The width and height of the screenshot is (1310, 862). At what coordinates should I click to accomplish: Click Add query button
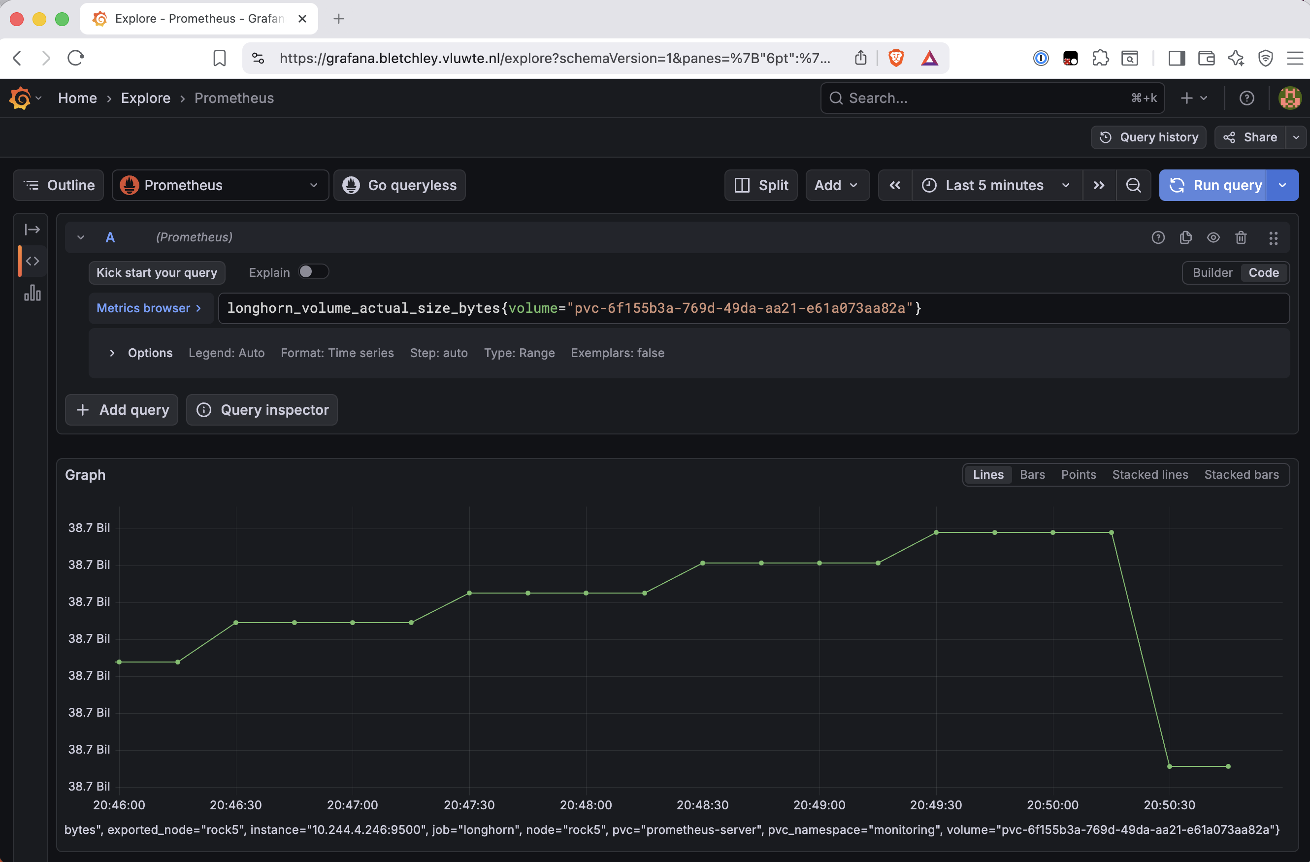pyautogui.click(x=122, y=410)
